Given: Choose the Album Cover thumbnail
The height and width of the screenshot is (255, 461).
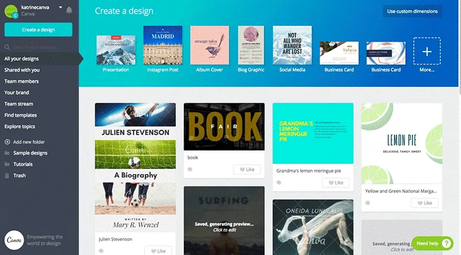Looking at the screenshot, I should click(210, 45).
